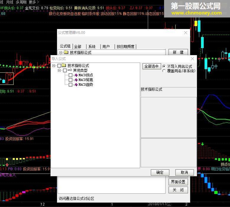Click the purple diamond icon of MACD背离
Screen dimensions: 230x207
tap(76, 80)
